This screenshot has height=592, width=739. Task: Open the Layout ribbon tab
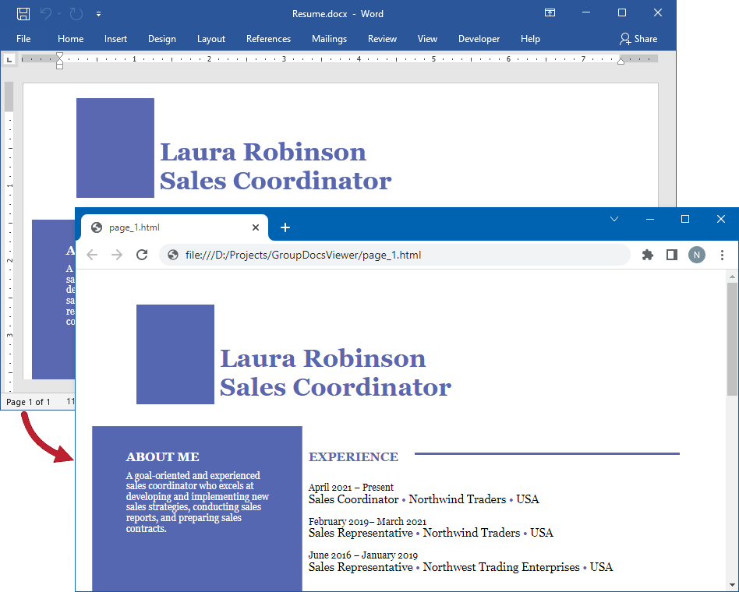[210, 39]
